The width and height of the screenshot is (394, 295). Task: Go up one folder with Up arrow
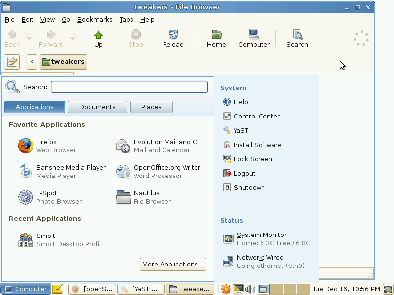pyautogui.click(x=98, y=39)
